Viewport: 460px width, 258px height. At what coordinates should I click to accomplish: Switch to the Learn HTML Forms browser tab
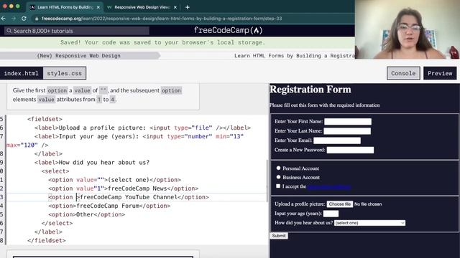(65, 7)
